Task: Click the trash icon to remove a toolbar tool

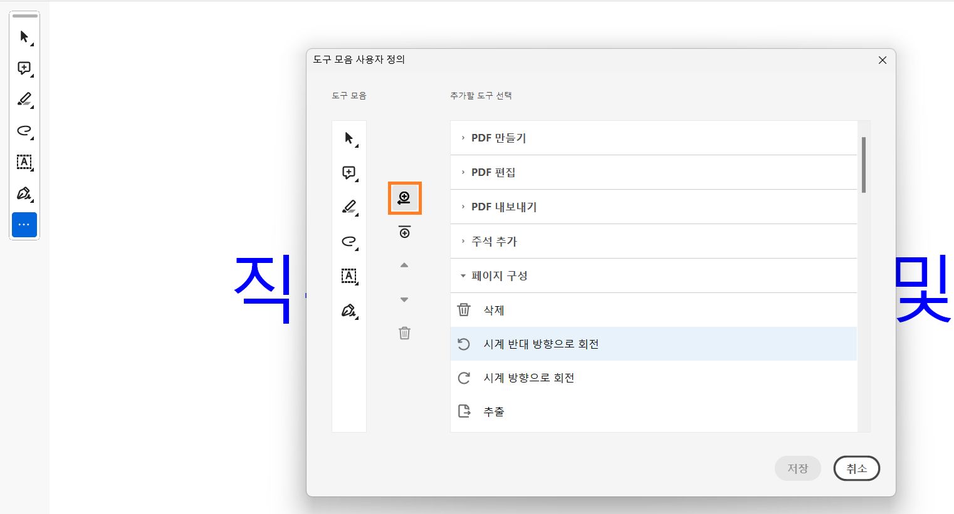Action: click(404, 332)
